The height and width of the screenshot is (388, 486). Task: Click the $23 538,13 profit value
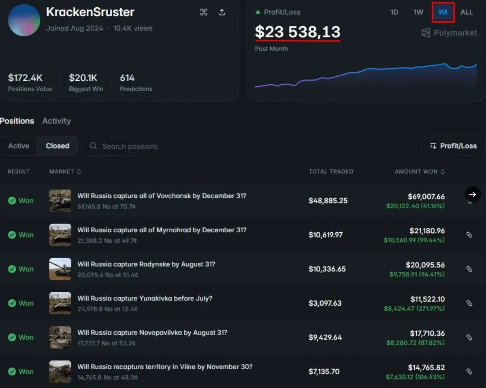coord(298,32)
